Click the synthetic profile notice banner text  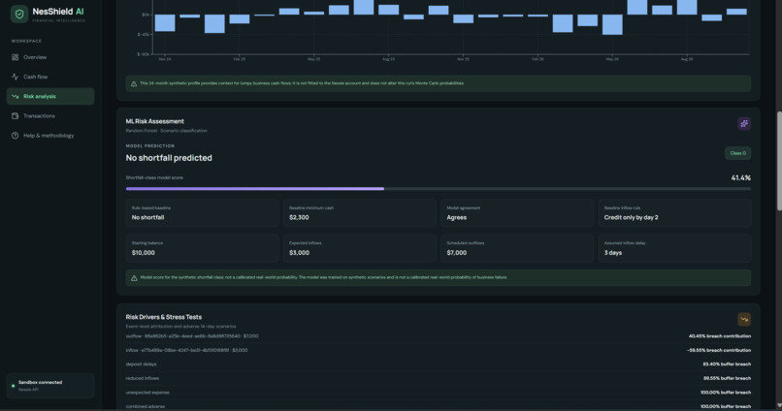pos(302,83)
